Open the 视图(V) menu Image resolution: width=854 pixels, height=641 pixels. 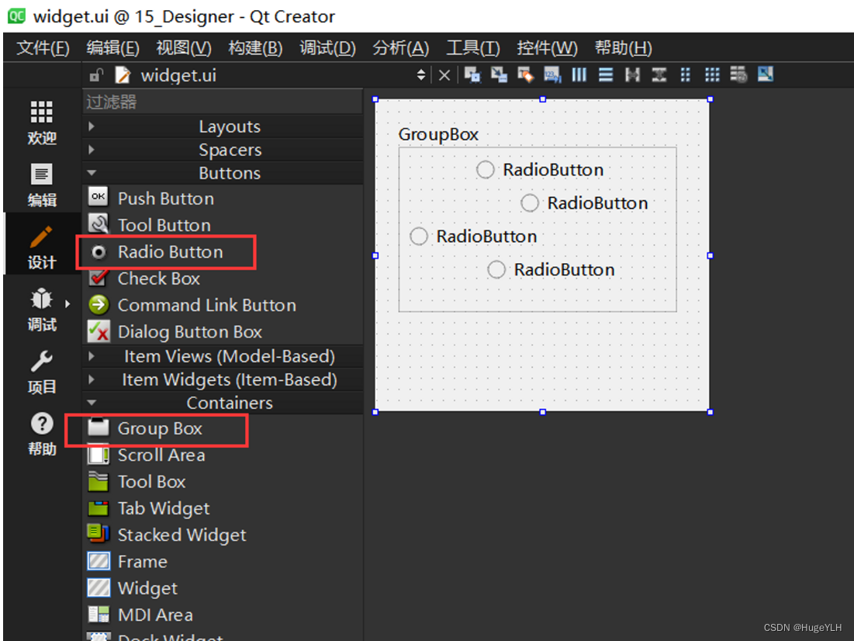184,48
